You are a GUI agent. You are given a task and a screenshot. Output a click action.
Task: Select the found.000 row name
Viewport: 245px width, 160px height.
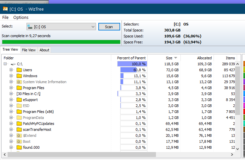tap(31, 147)
